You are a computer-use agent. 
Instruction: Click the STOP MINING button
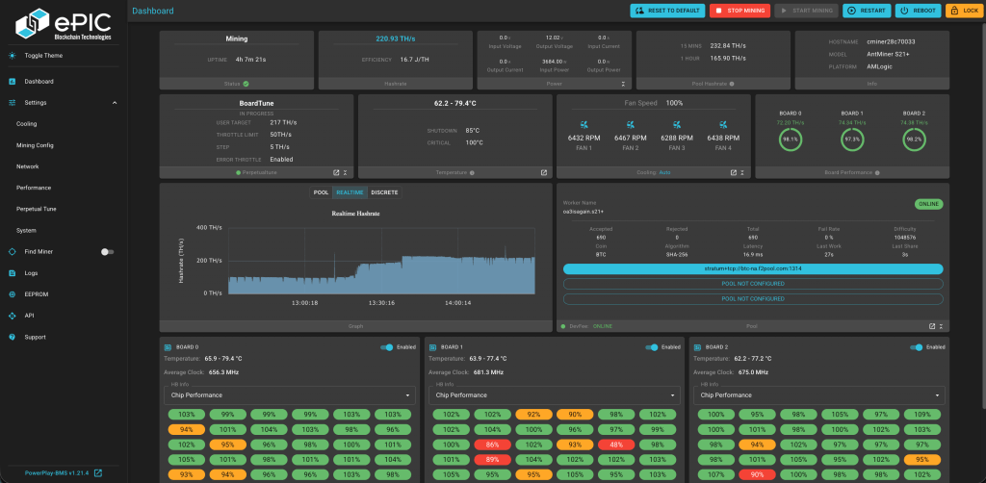coord(740,11)
